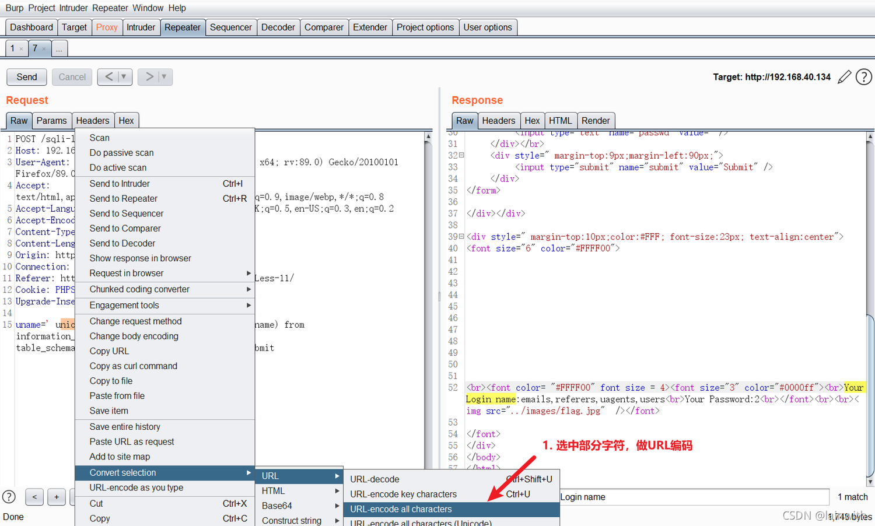Open the Window menu
The width and height of the screenshot is (875, 526).
148,8
